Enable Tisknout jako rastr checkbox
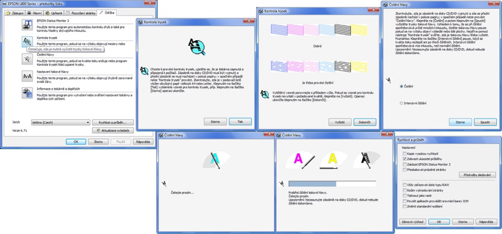 pyautogui.click(x=405, y=196)
